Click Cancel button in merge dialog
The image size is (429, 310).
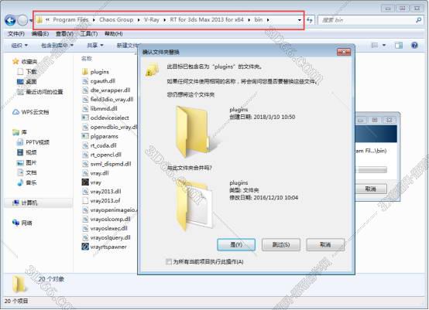pos(325,244)
